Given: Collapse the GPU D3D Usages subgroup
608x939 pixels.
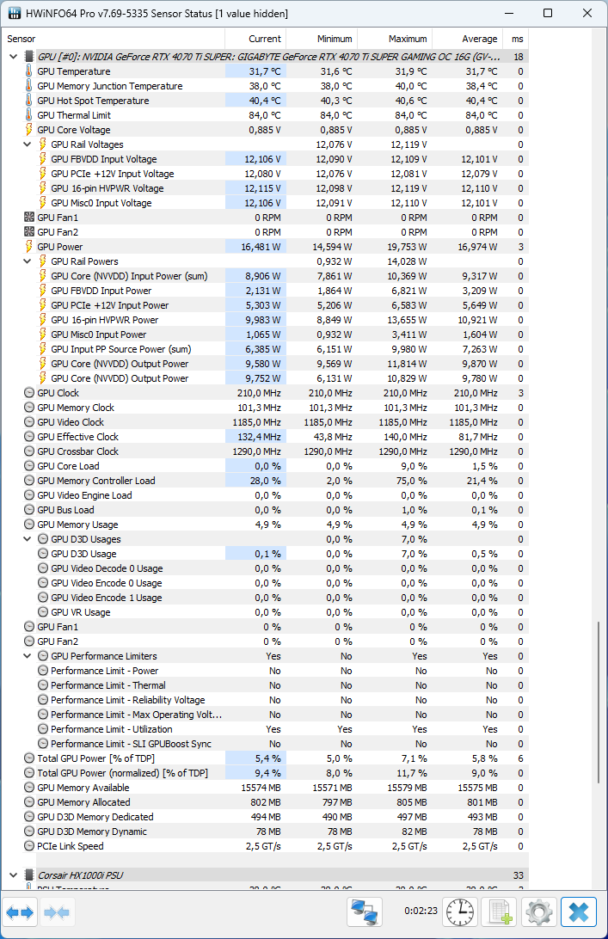Looking at the screenshot, I should click(x=27, y=539).
